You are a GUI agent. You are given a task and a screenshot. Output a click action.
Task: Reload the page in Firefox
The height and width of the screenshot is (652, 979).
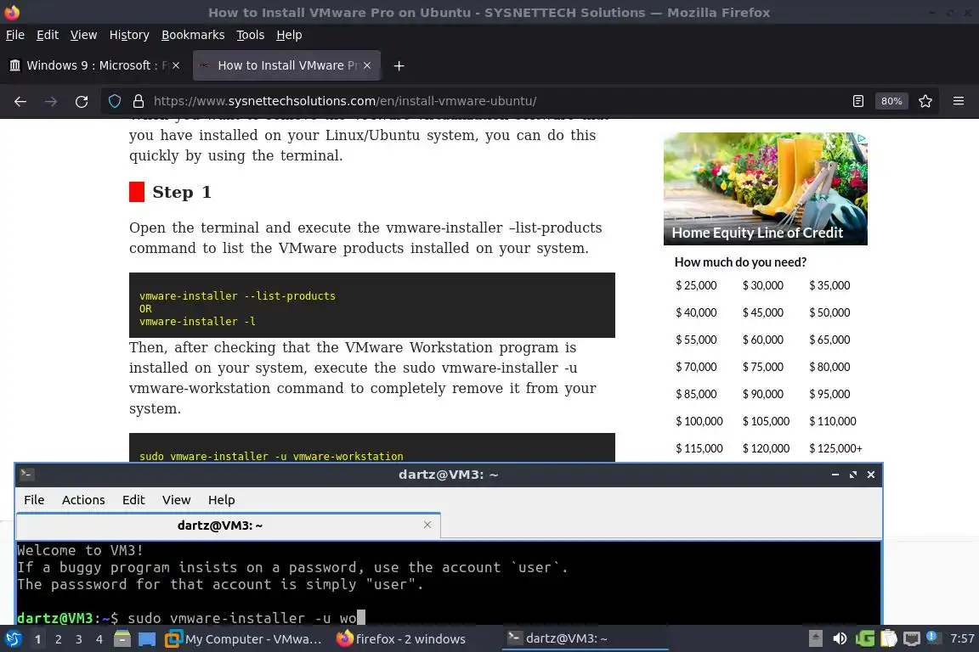82,101
